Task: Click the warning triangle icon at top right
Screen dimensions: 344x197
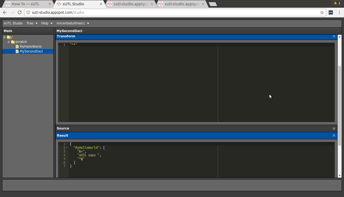Action: [x=335, y=3]
